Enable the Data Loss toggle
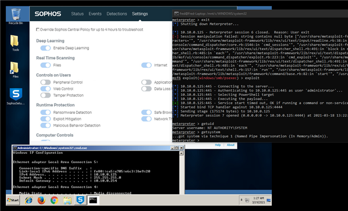 (x=146, y=89)
